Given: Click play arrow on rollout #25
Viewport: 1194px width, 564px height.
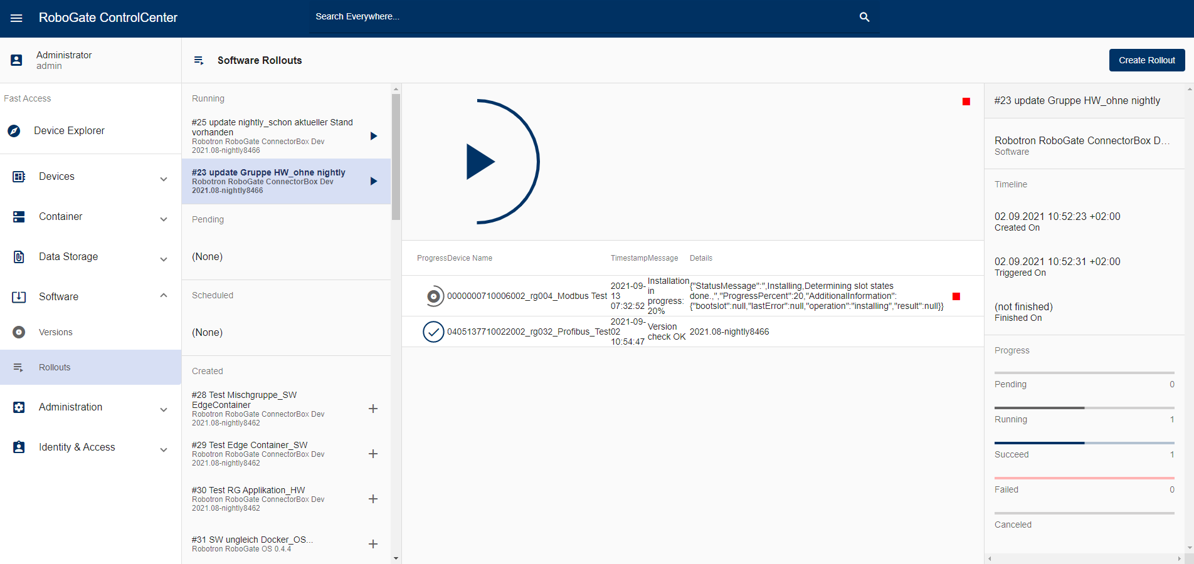Looking at the screenshot, I should [374, 136].
